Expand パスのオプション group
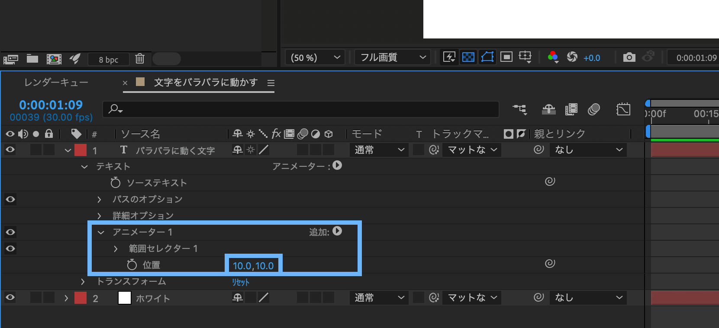The height and width of the screenshot is (328, 719). click(x=99, y=199)
